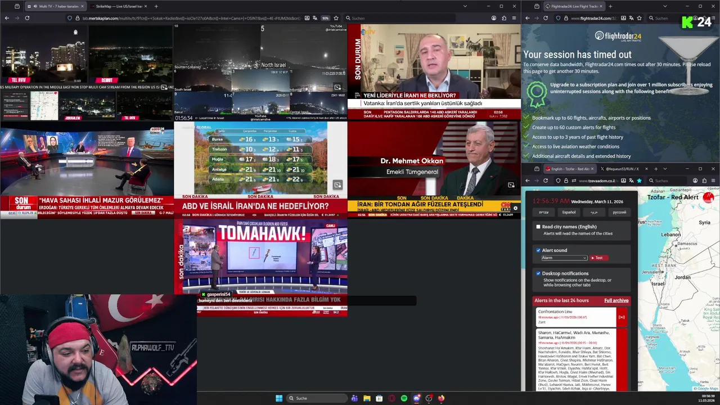Enable Read city names (English) checkbox
Screen dimensions: 720x405
tap(538, 227)
